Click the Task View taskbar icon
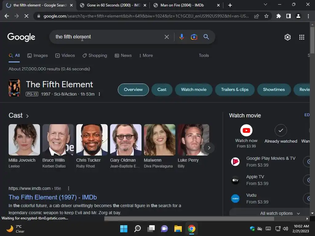 [151, 229]
